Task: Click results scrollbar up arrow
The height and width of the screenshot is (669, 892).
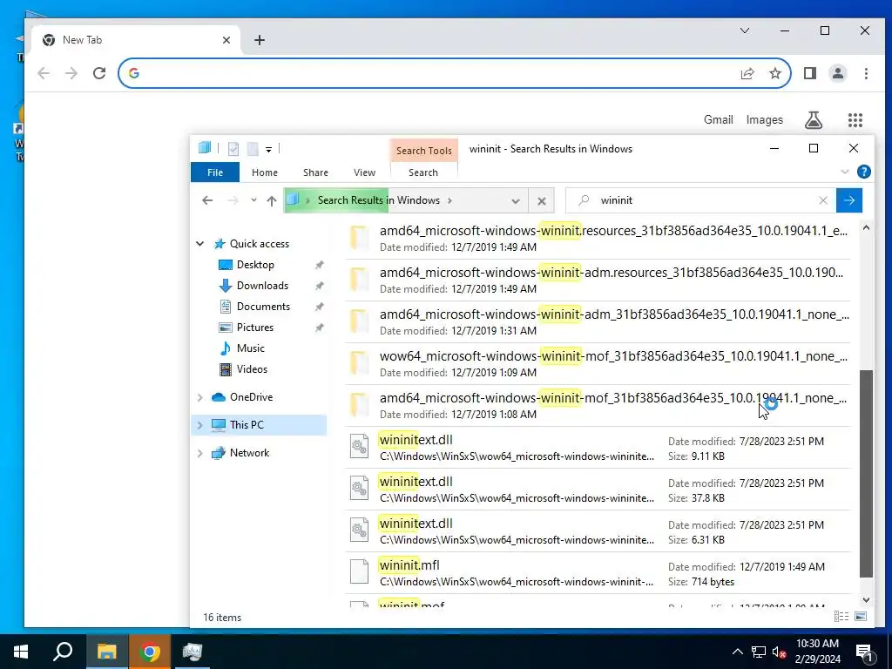Action: click(866, 228)
